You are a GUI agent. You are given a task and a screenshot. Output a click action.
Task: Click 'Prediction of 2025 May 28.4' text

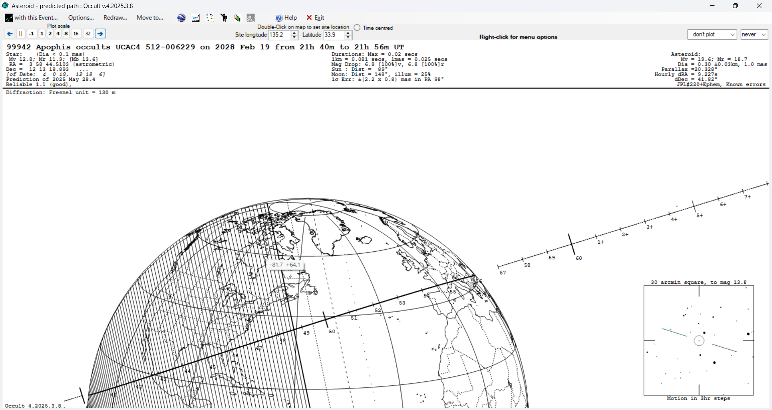51,80
